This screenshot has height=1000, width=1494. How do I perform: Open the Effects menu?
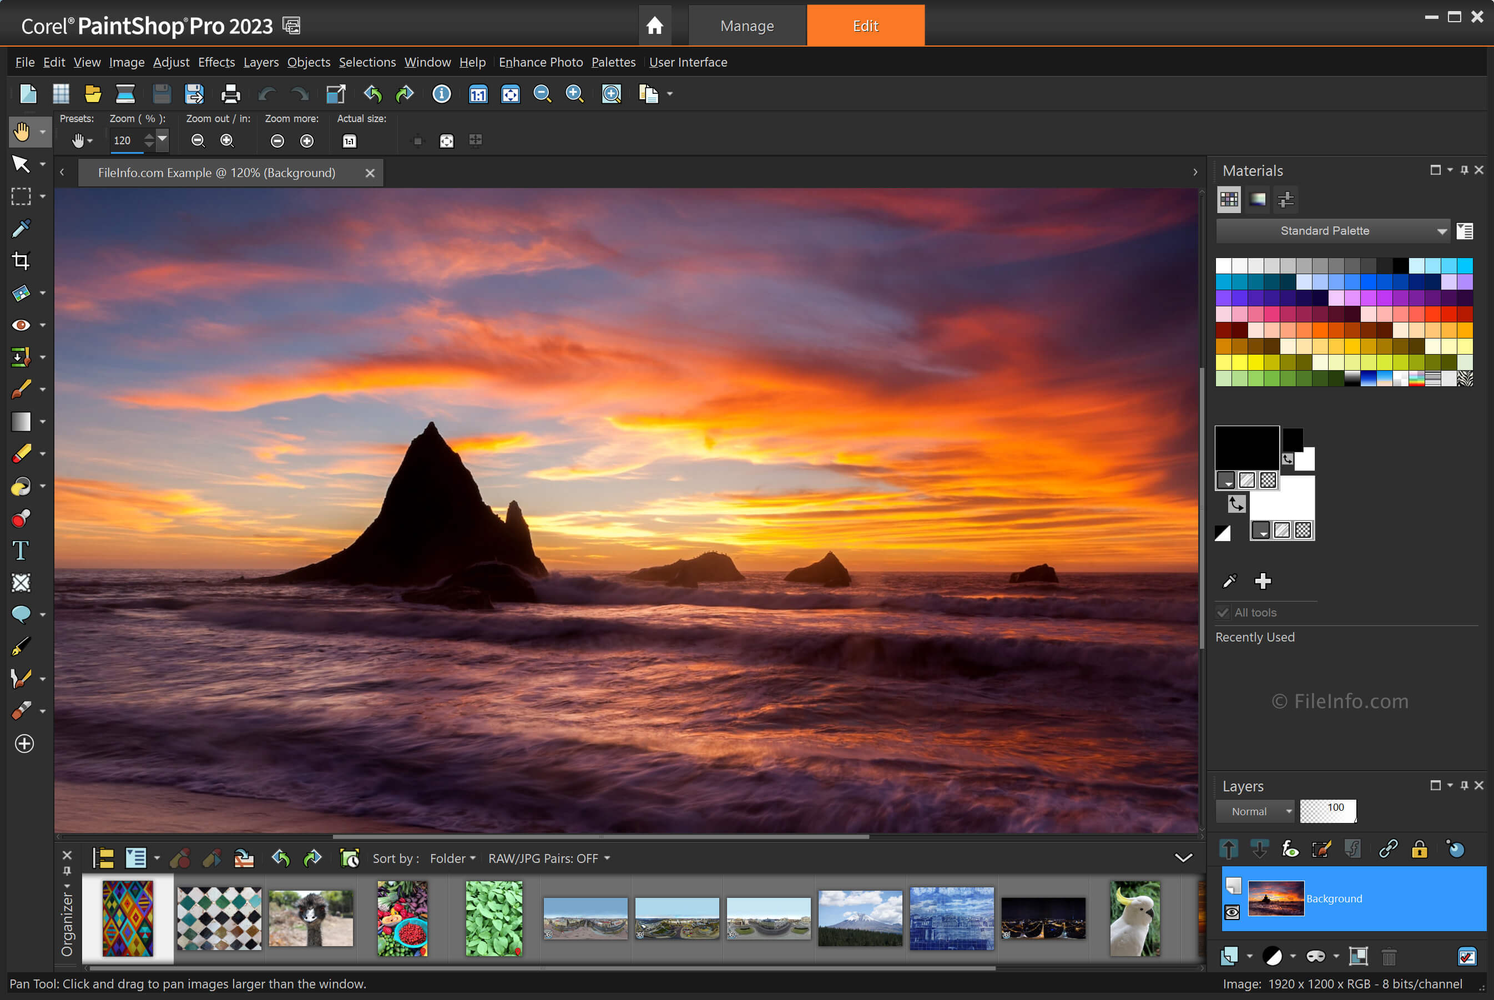[216, 62]
